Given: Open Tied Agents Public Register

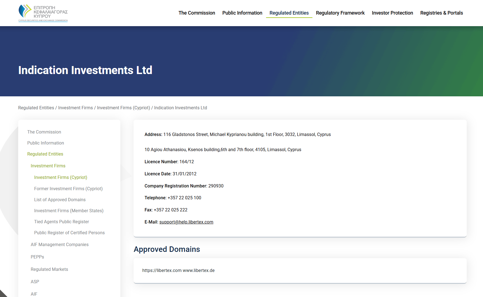Looking at the screenshot, I should [62, 222].
